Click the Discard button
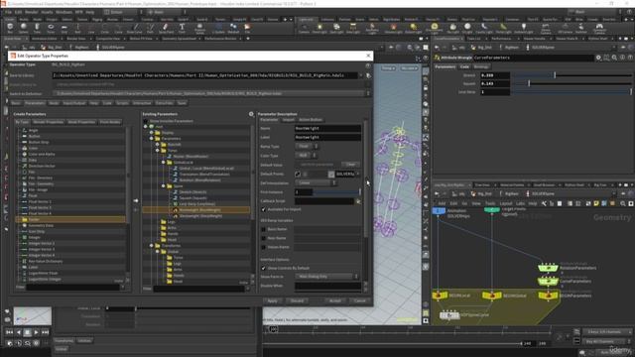Screen dimensions: 635x357 tap(297, 300)
